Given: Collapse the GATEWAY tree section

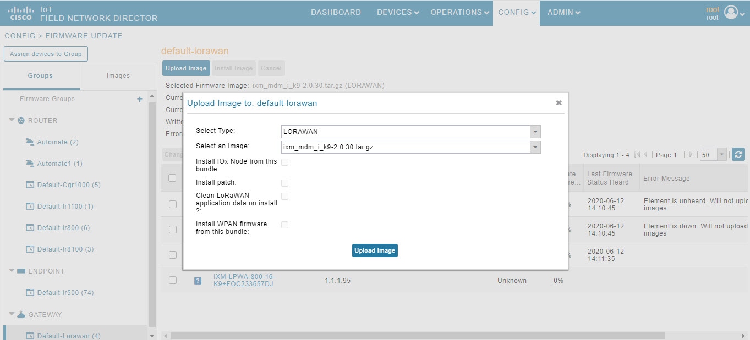Looking at the screenshot, I should [x=12, y=314].
